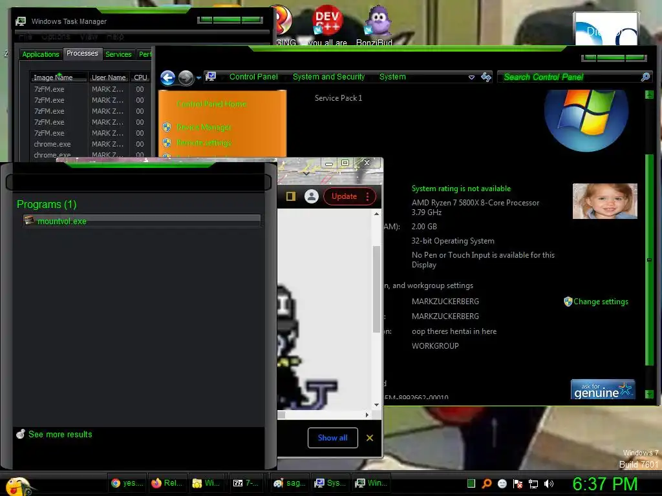
Task: Switch to Applications tab in Task Manager
Action: [41, 54]
